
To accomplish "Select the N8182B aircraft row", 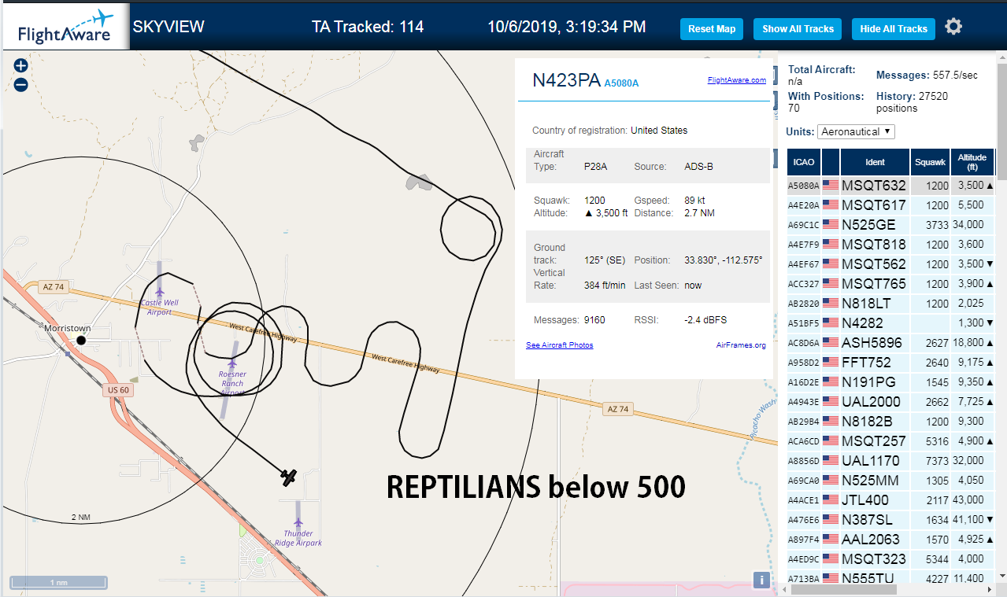I will pyautogui.click(x=891, y=422).
